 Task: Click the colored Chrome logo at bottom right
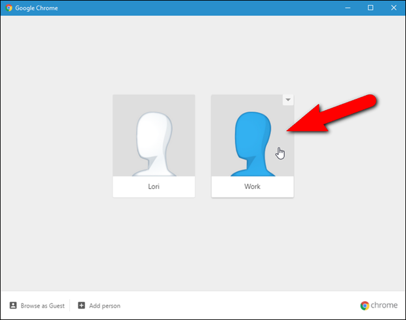(x=365, y=306)
